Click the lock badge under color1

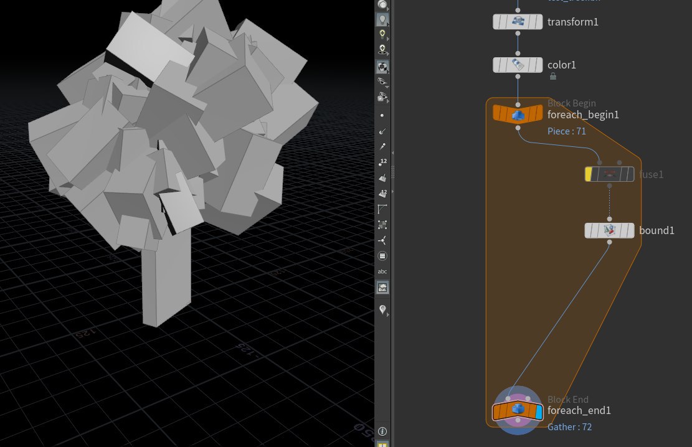pos(552,77)
